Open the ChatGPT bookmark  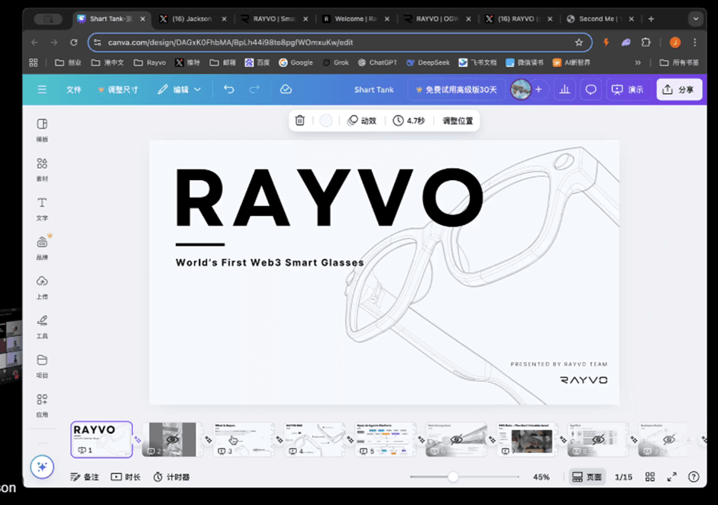point(377,63)
